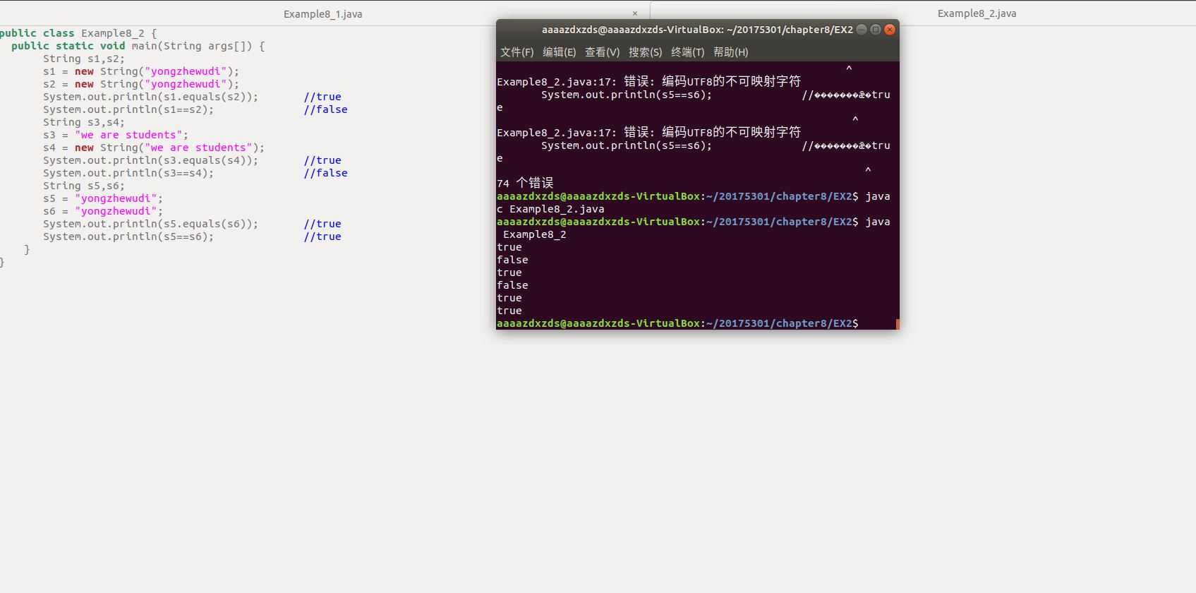Click 'System.out.println(s5==s6);' in the editor
1196x593 pixels.
click(128, 236)
